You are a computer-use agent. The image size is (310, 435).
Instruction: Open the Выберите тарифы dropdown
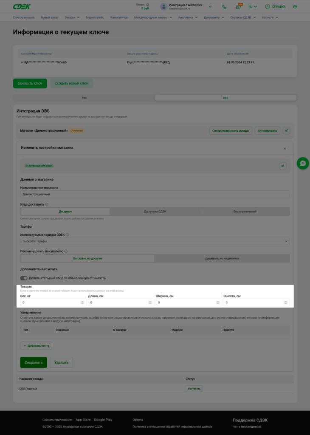coord(155,241)
